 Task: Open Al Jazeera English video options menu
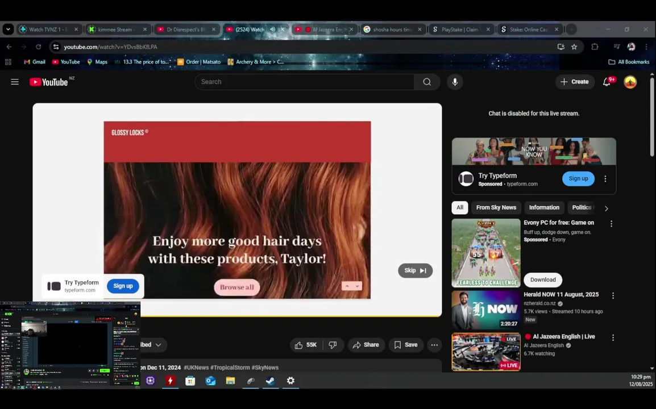click(613, 337)
